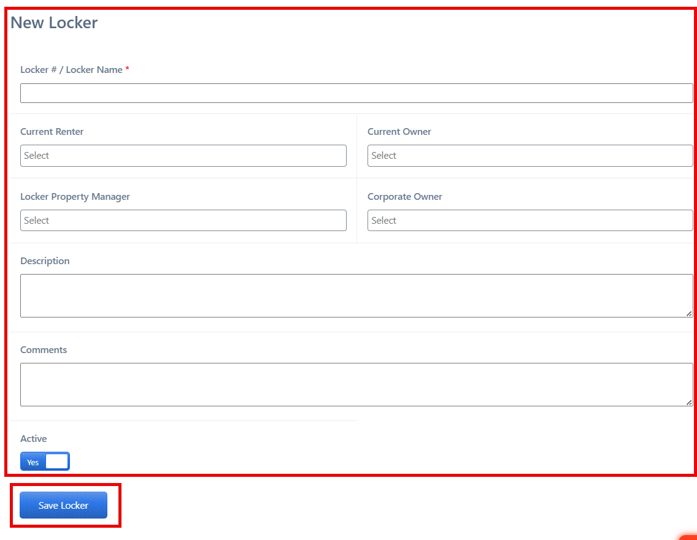
Task: Open the Locker Property Manager dropdown
Action: pyautogui.click(x=183, y=221)
